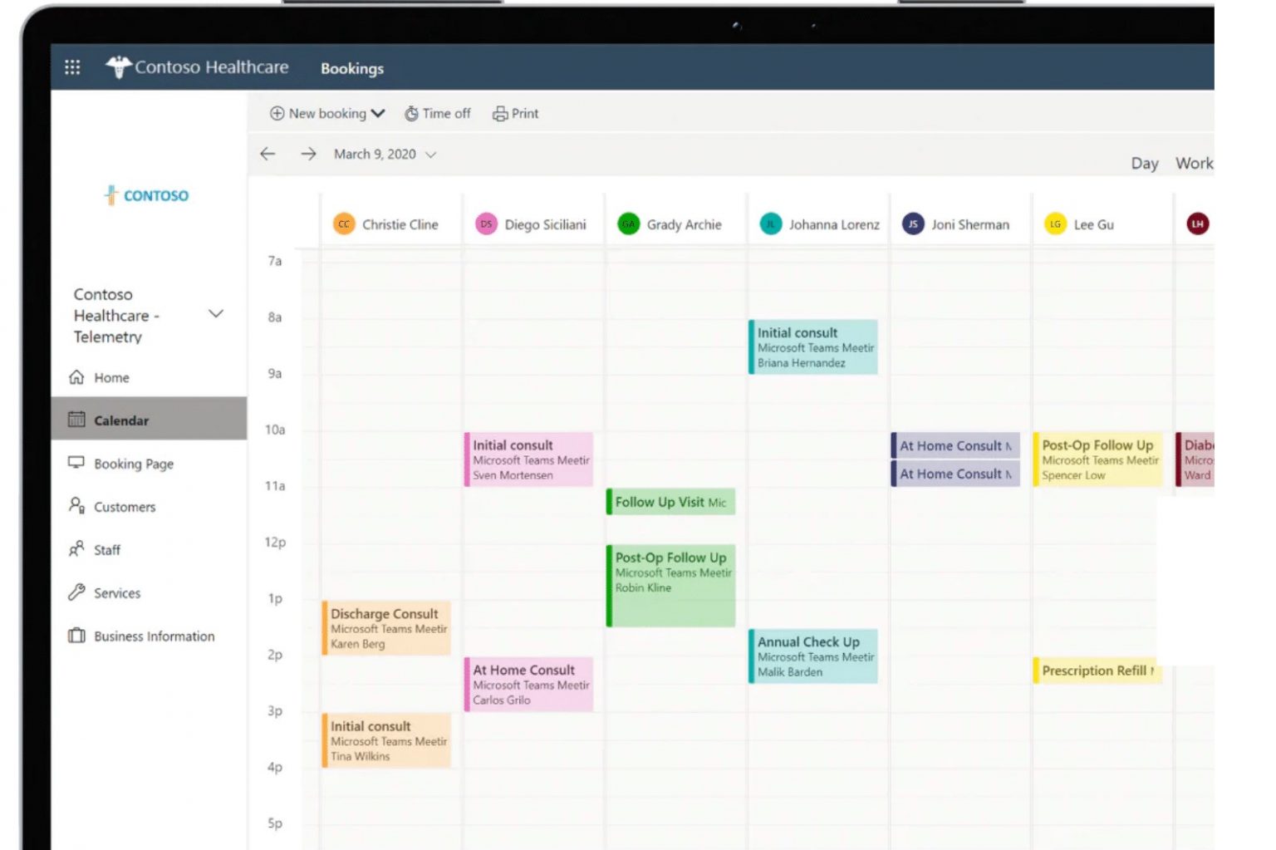Open Staff via its sidebar icon
1276x850 pixels.
tap(76, 549)
